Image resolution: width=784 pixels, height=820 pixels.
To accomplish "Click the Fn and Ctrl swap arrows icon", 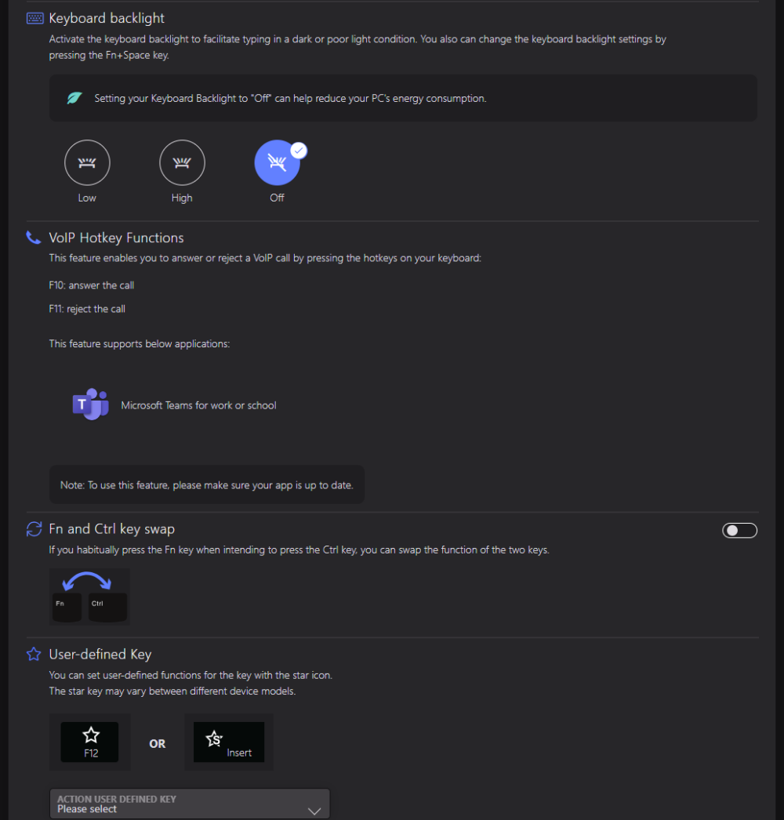I will 34,529.
